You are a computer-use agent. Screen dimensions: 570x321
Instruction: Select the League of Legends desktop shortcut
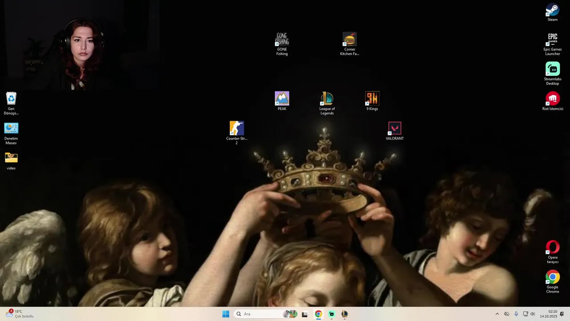click(327, 103)
